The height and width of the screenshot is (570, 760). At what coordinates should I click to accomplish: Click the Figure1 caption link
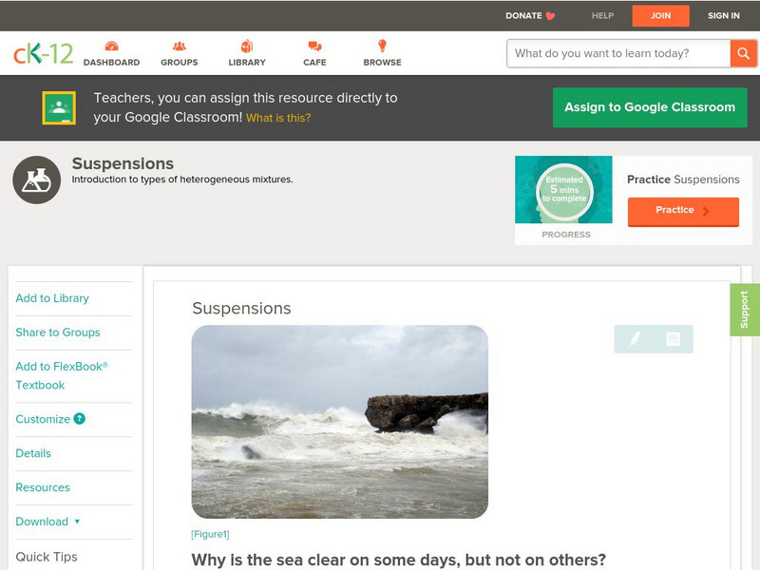point(210,534)
